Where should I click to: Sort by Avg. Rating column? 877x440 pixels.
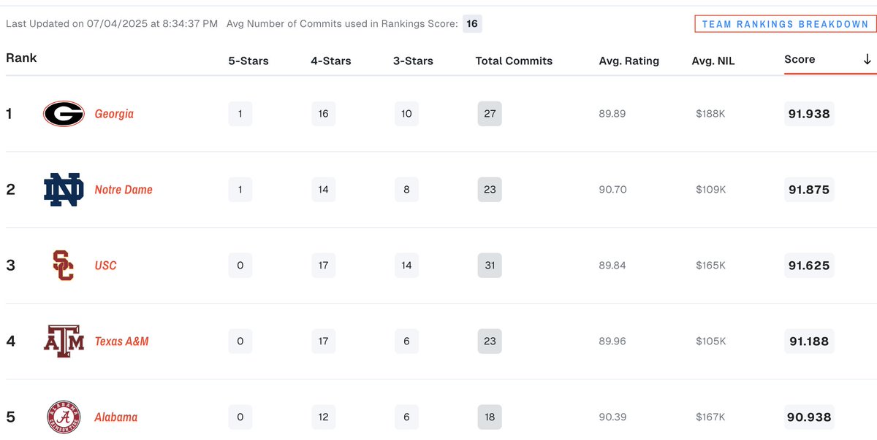629,61
